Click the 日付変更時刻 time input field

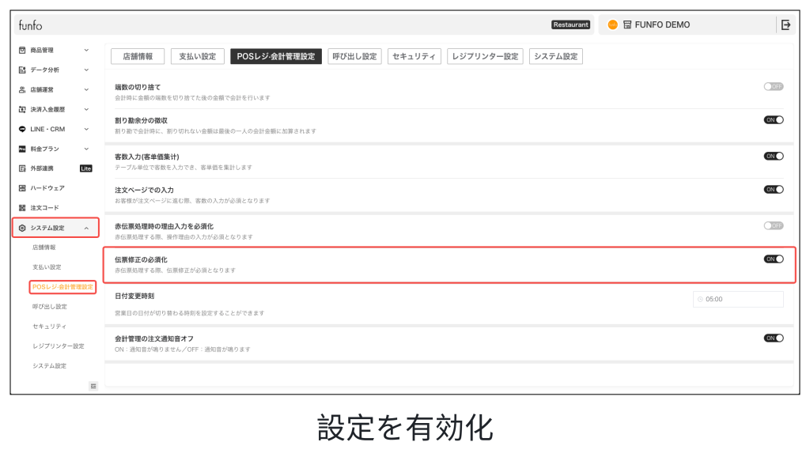click(x=738, y=299)
